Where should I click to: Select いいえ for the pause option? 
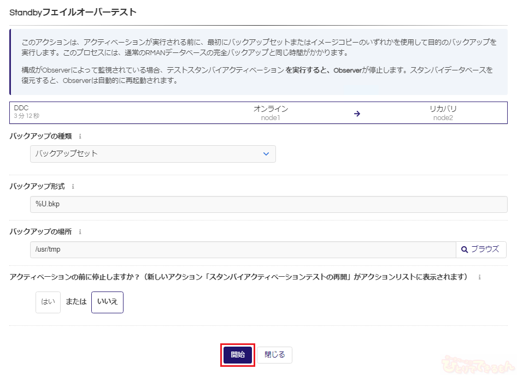click(107, 302)
